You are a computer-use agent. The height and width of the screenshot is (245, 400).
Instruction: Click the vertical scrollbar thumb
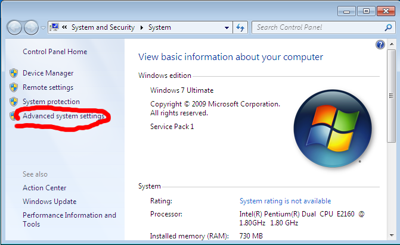(x=391, y=96)
